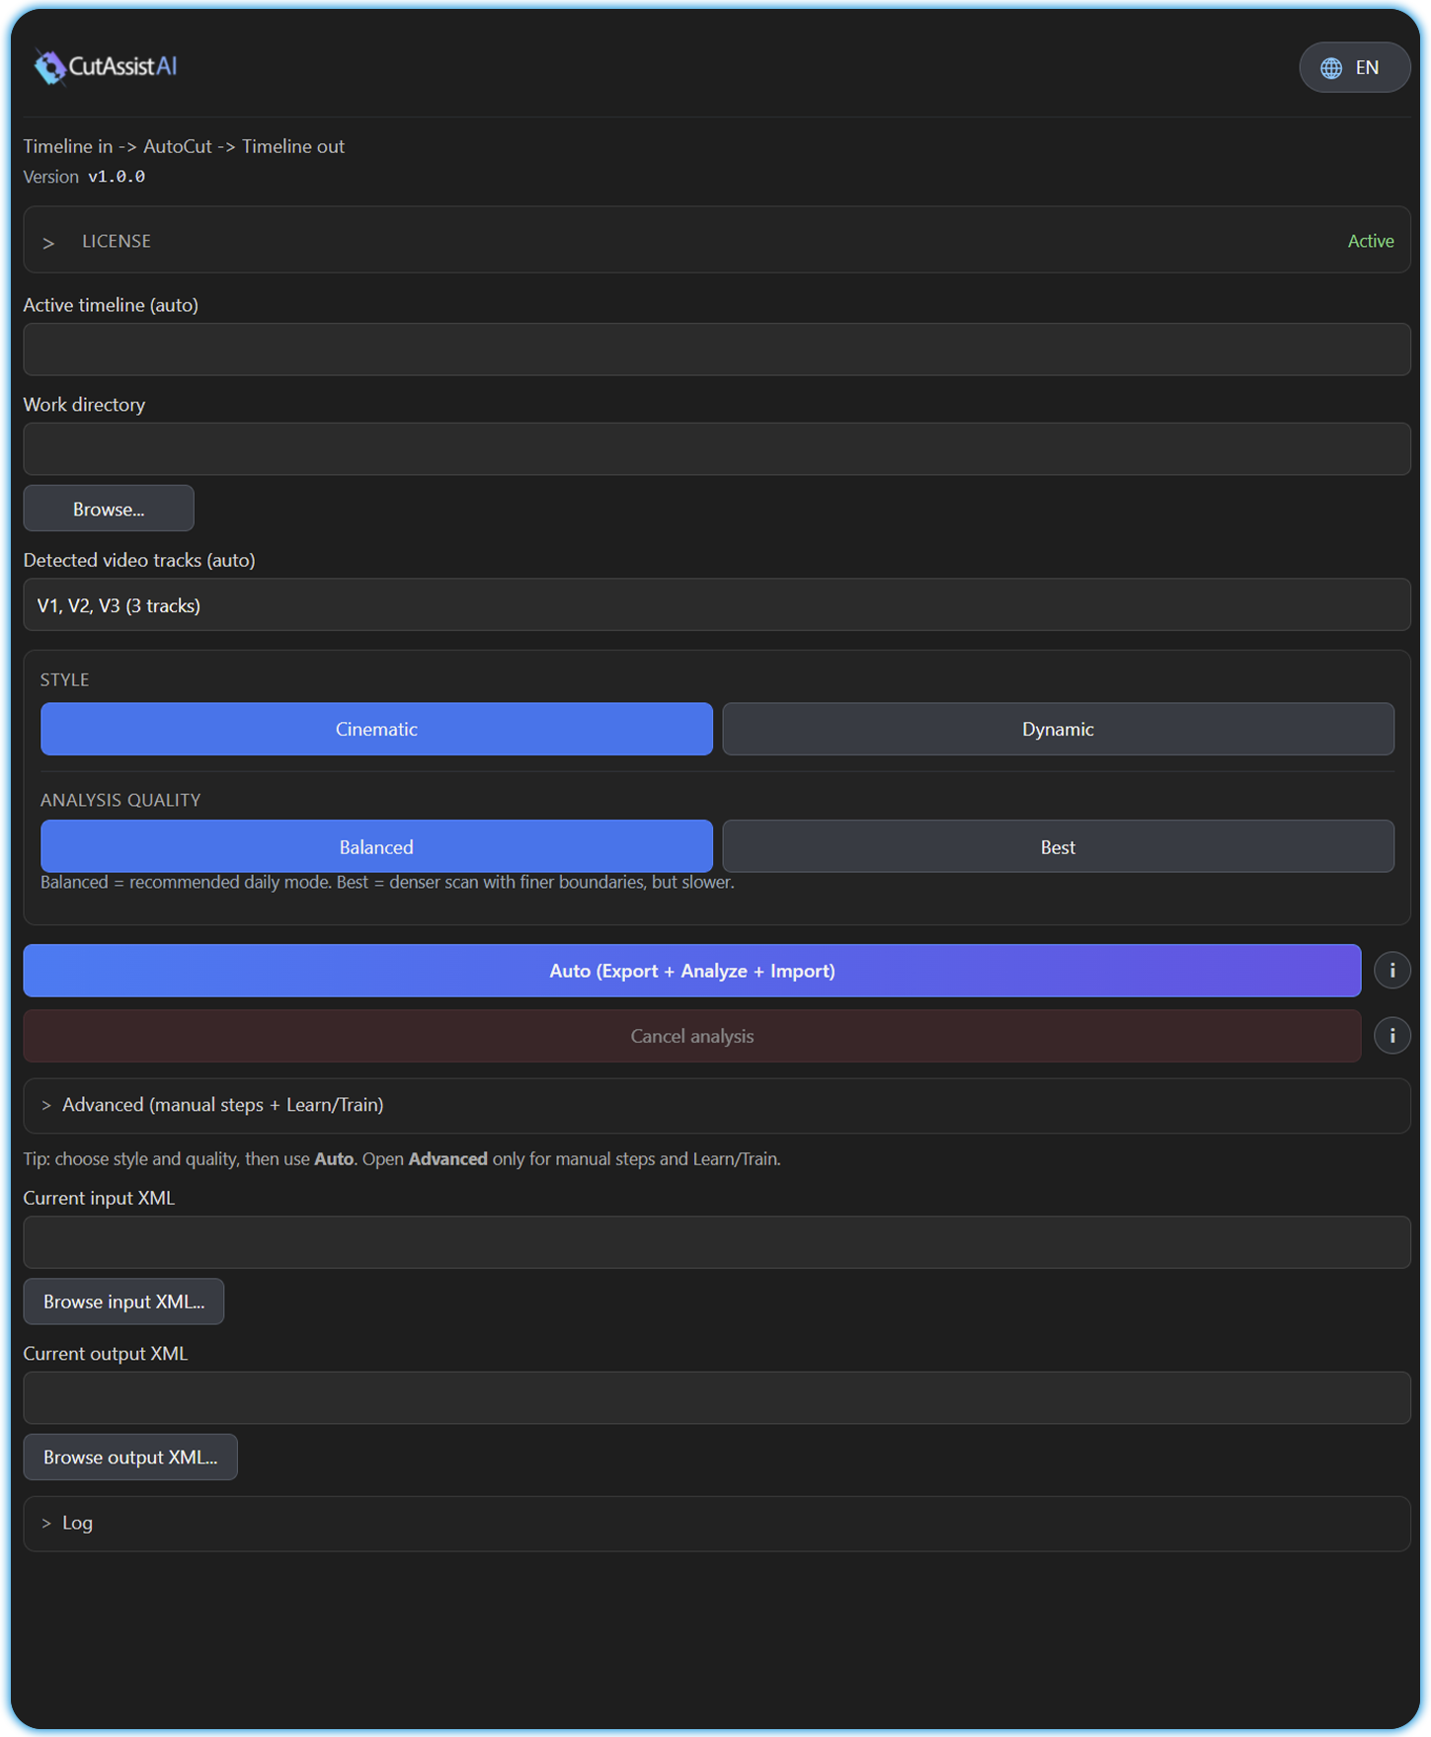The image size is (1431, 1737).
Task: Click the 'Timeline in -> AutoCut -> Timeline out' text
Action: [x=184, y=146]
